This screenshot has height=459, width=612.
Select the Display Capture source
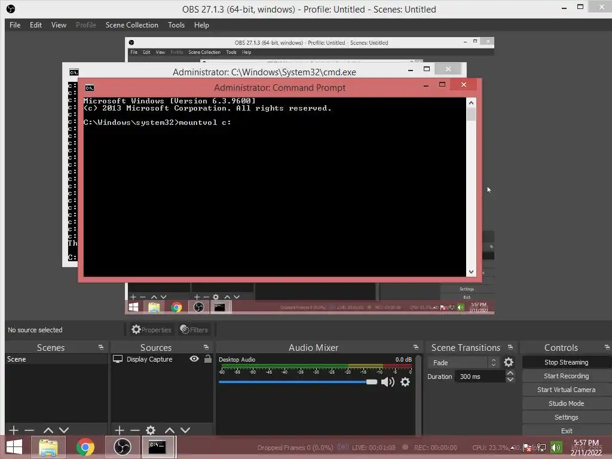point(149,359)
